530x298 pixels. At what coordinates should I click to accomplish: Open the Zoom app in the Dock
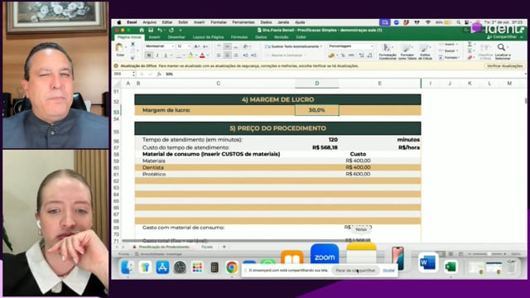point(325,256)
